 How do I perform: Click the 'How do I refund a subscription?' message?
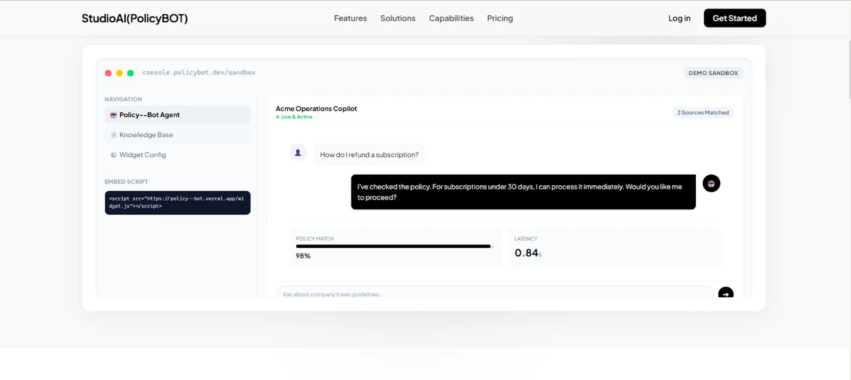369,155
